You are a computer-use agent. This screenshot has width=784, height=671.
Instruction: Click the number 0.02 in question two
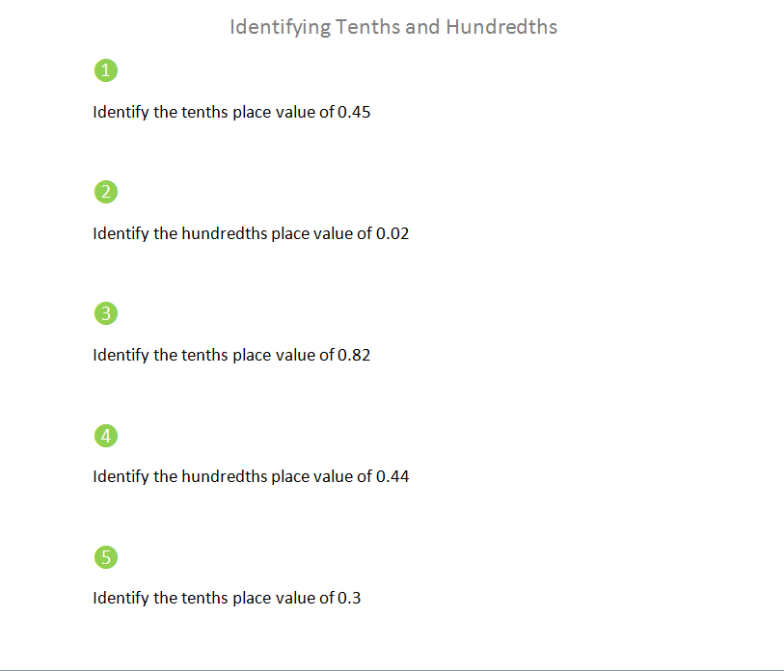[392, 233]
